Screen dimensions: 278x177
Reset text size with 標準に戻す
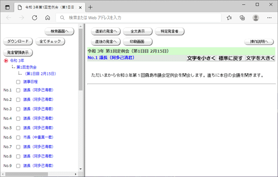(x=230, y=58)
